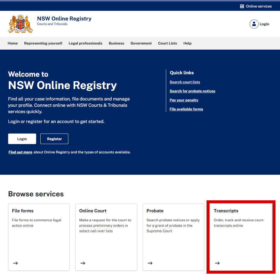Click 'Order, track and receive court transcripts online'
The width and height of the screenshot is (280, 280).
coord(238,223)
